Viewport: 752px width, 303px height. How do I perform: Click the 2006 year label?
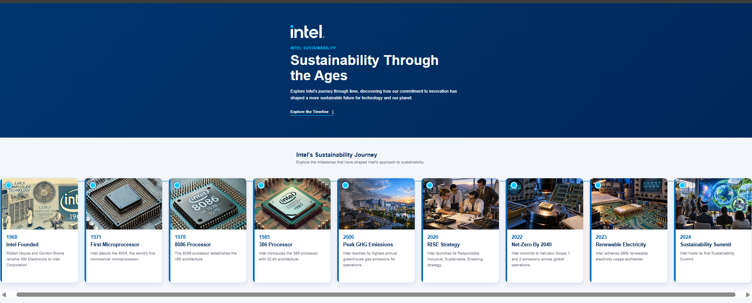pos(349,237)
